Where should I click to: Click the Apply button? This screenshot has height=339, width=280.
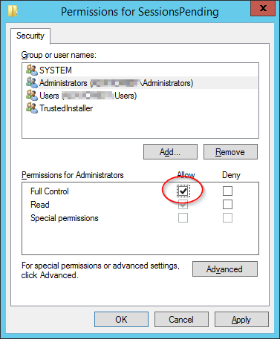(241, 320)
